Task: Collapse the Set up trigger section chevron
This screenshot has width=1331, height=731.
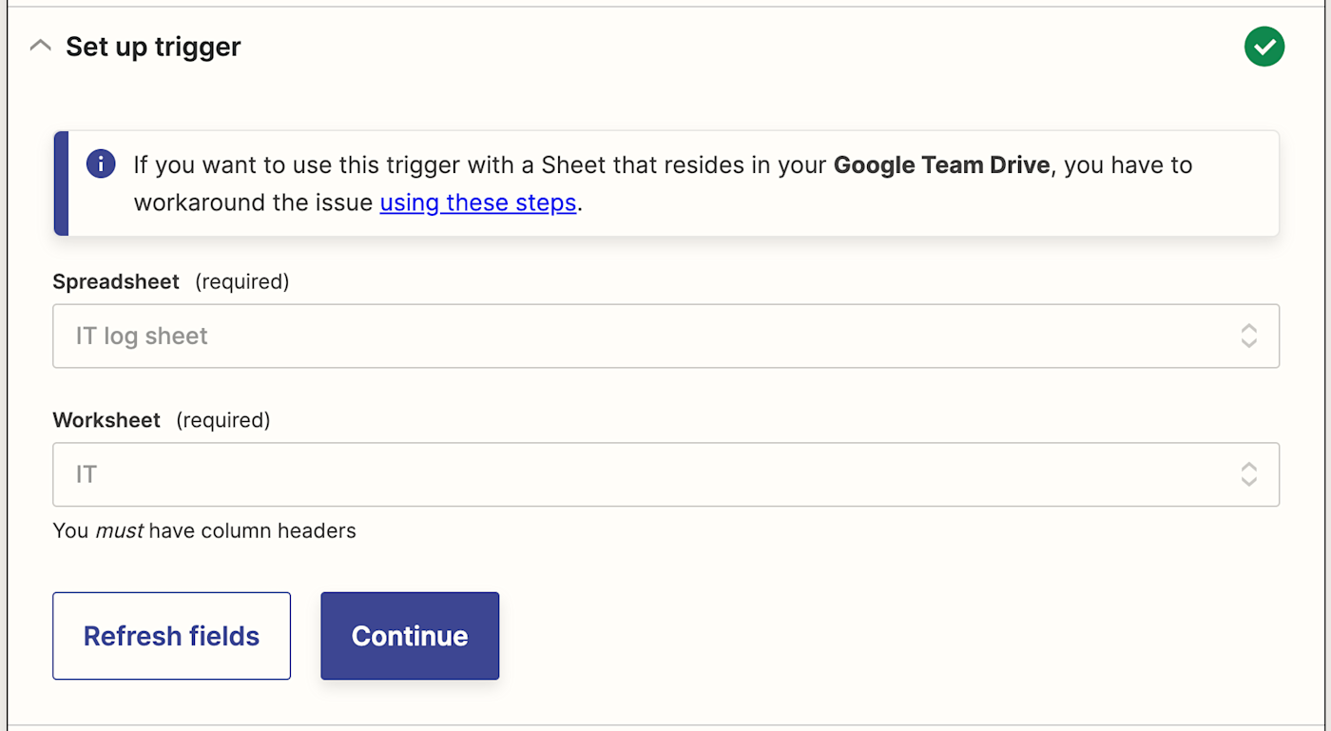Action: coord(40,46)
